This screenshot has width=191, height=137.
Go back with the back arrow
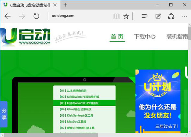[7, 16]
